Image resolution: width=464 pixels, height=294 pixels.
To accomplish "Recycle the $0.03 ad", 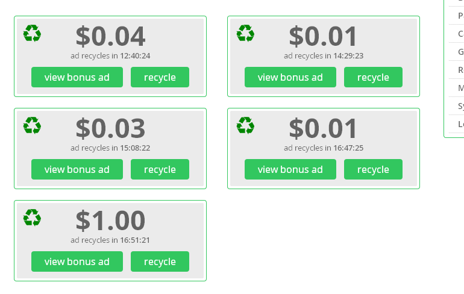I will click(160, 169).
